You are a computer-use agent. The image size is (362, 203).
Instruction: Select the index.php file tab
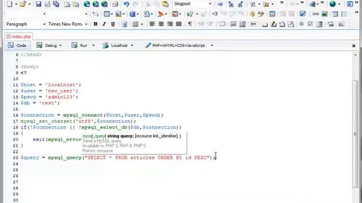click(x=19, y=37)
